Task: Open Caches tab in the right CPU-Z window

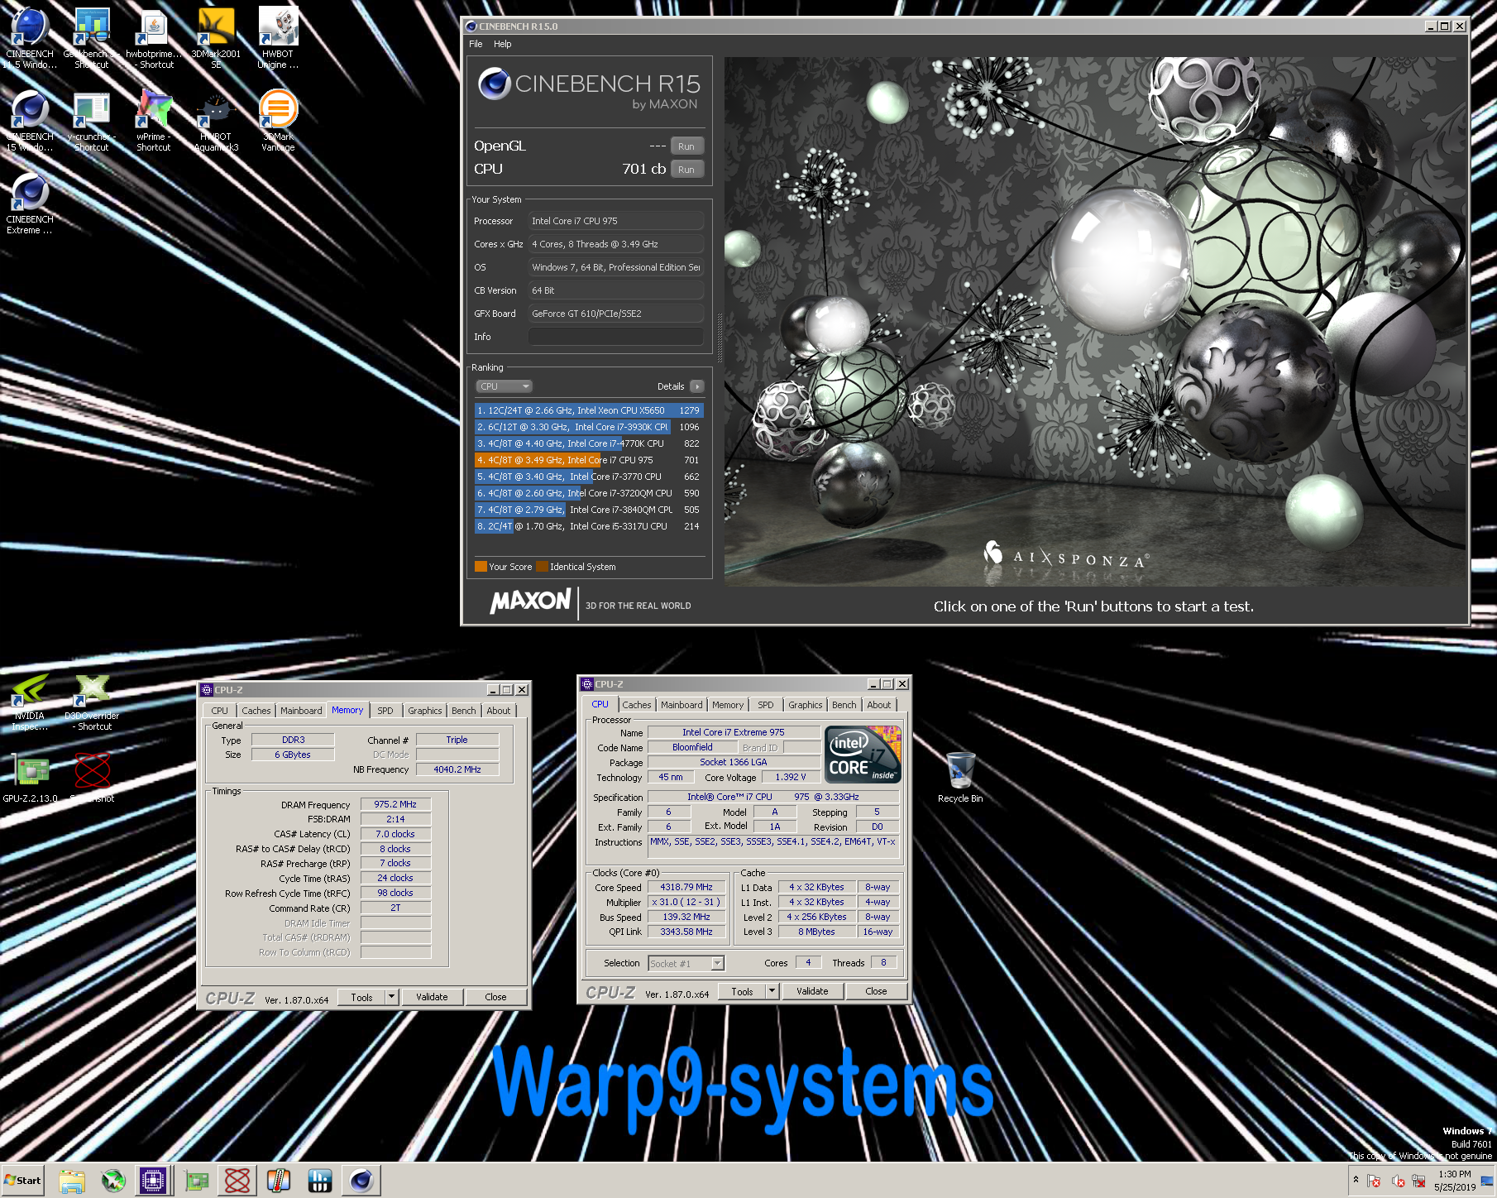Action: click(637, 705)
